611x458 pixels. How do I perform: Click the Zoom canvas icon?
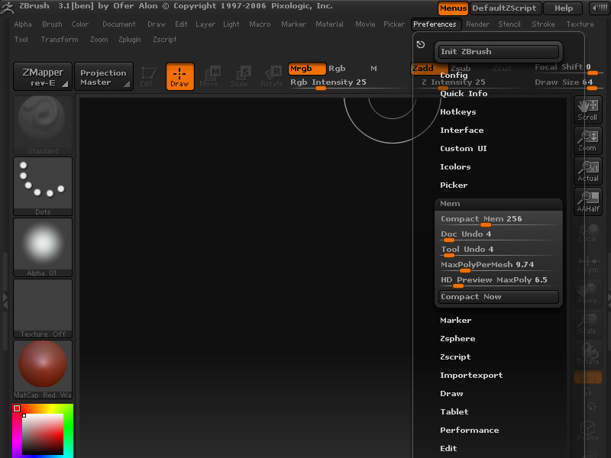coord(587,140)
